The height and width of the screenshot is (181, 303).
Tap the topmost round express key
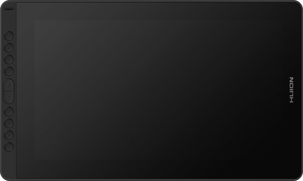pos(9,36)
